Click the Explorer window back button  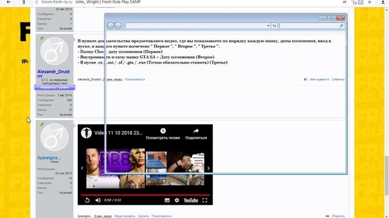[x=111, y=25]
